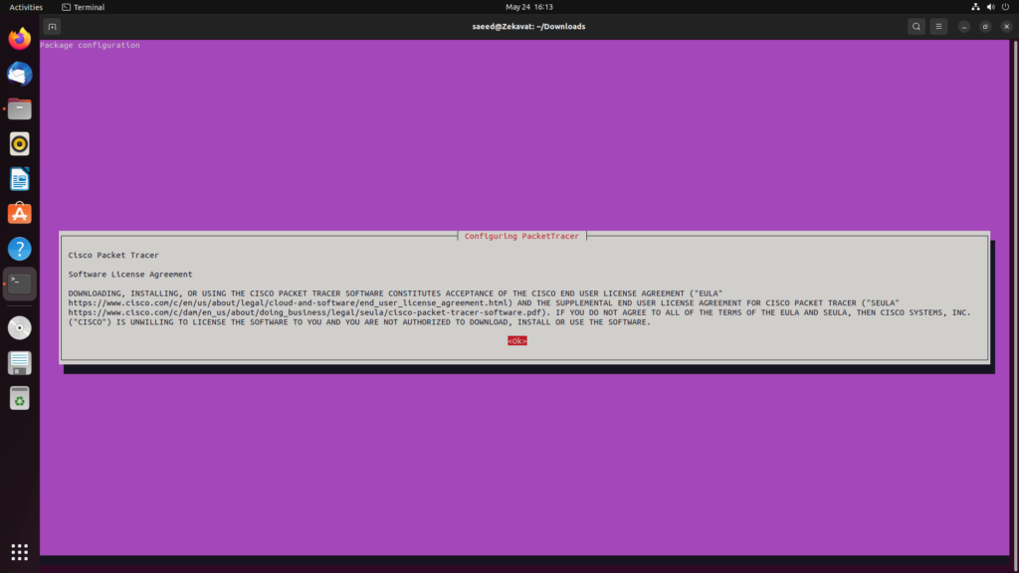Open LibreOffice Writer from dock
Image resolution: width=1019 pixels, height=573 pixels.
pyautogui.click(x=20, y=179)
